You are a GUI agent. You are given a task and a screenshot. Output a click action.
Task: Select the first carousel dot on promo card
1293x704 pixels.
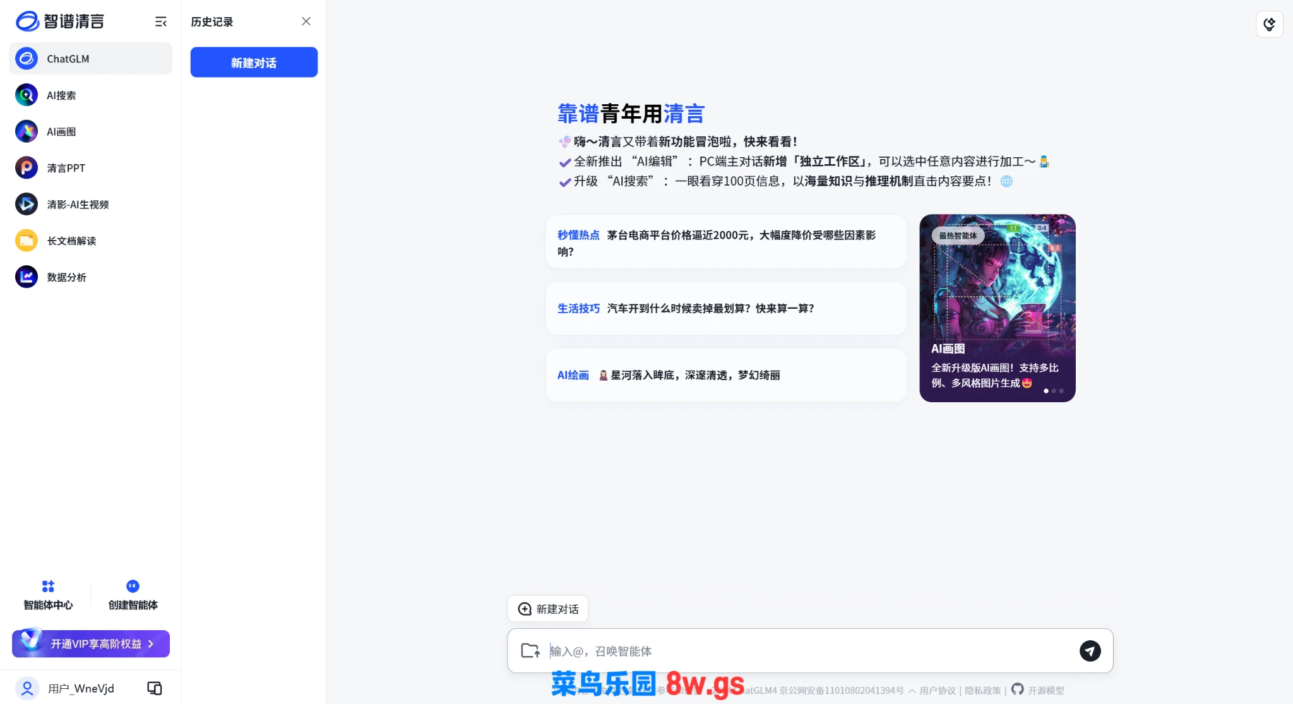pos(1046,391)
